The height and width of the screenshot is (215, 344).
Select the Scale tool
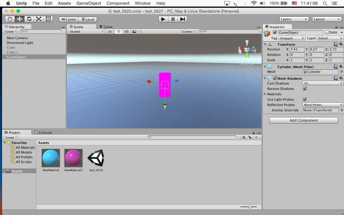39,19
